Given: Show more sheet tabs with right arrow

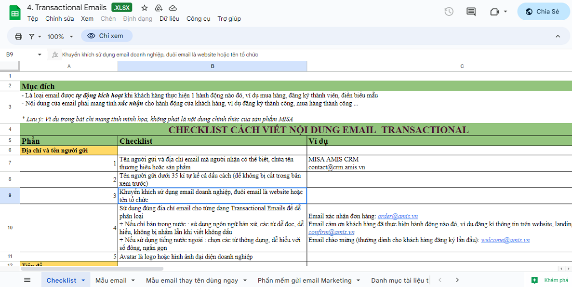Looking at the screenshot, I should point(457,280).
